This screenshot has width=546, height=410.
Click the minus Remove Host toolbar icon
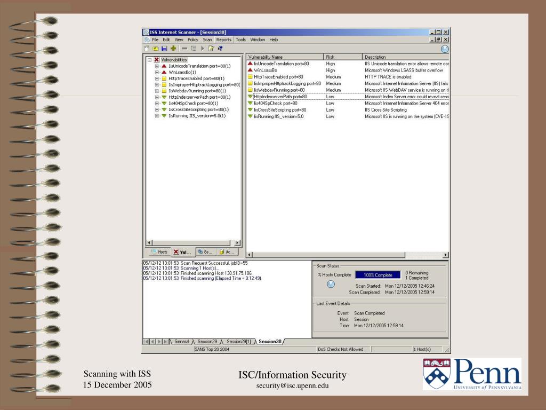coord(184,49)
